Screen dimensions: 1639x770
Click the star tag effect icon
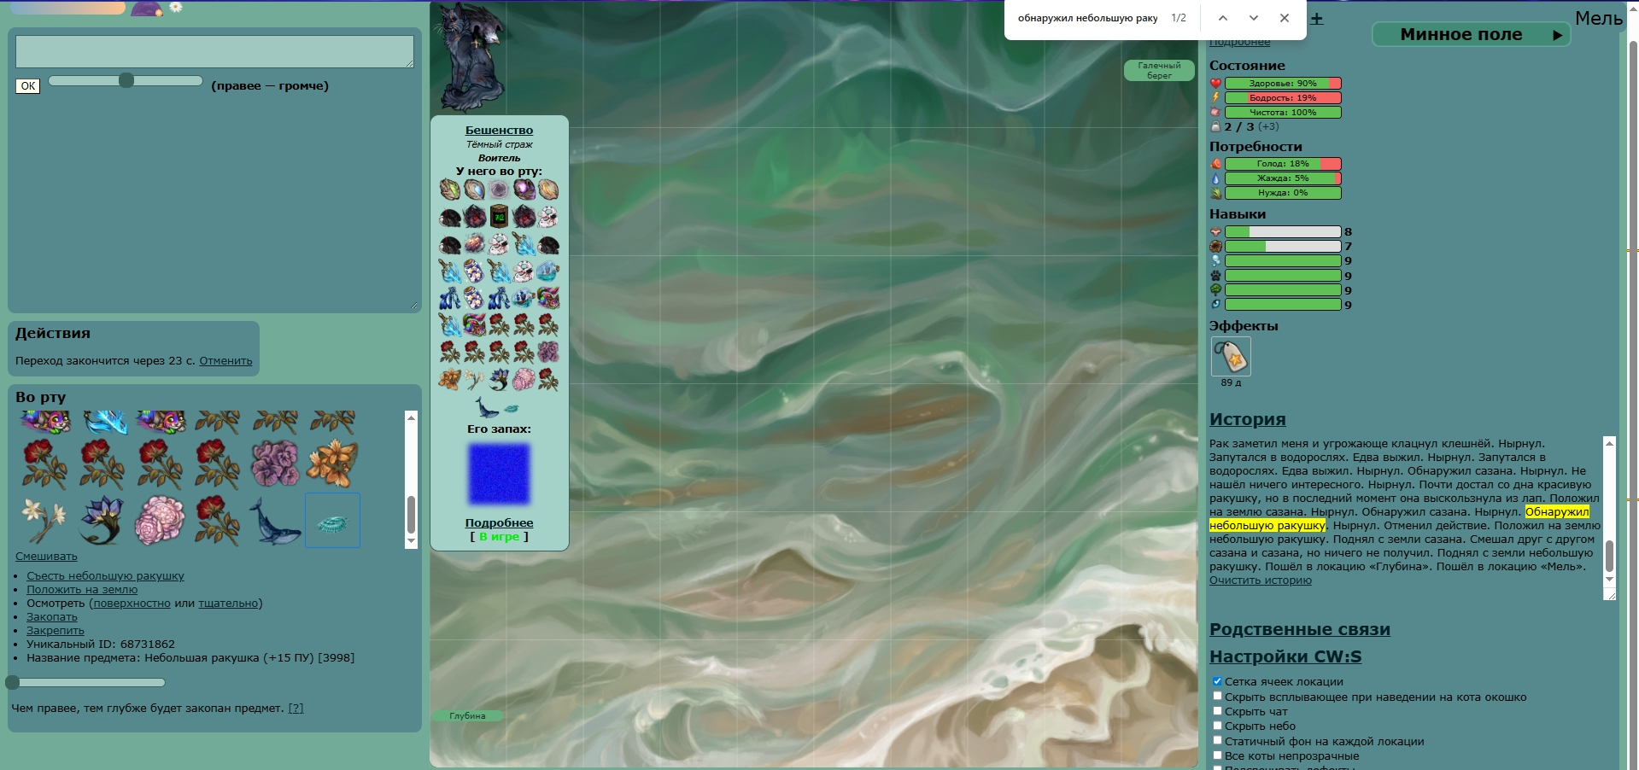1231,356
